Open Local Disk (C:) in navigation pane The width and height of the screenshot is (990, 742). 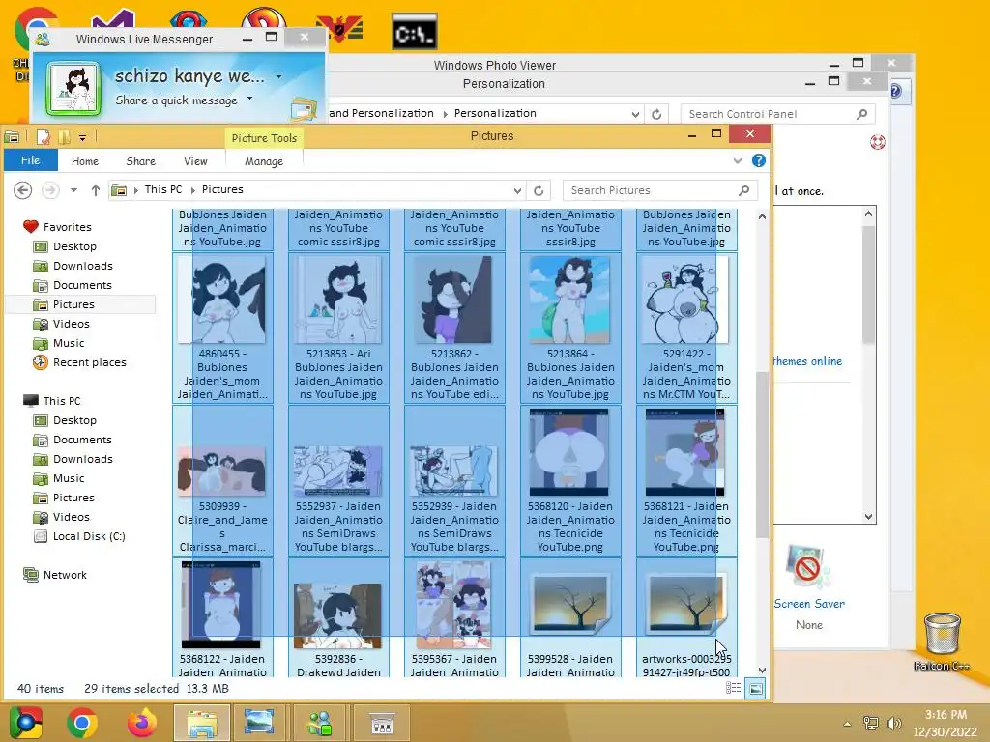click(88, 536)
